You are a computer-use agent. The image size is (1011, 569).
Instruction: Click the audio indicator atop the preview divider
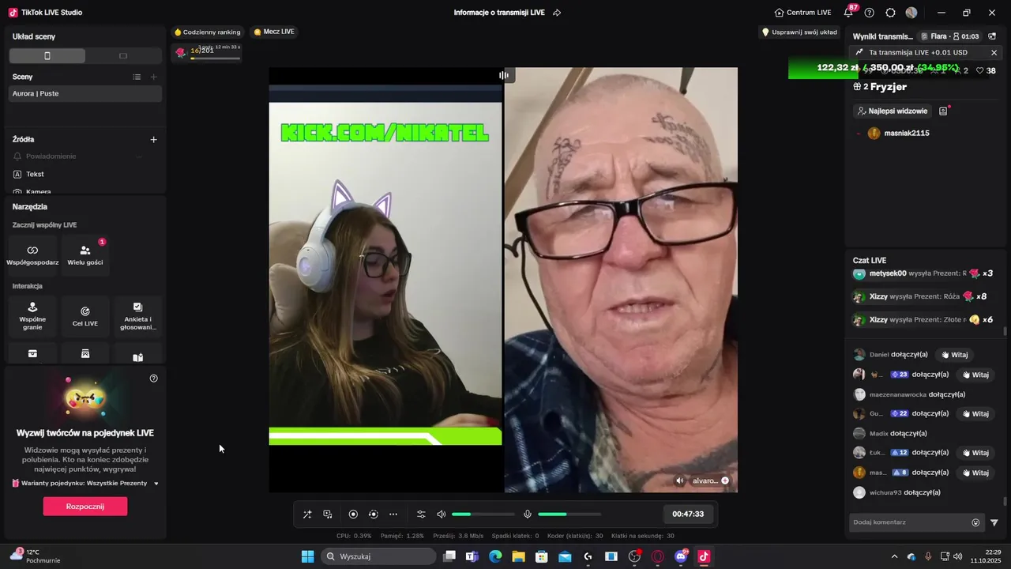503,75
